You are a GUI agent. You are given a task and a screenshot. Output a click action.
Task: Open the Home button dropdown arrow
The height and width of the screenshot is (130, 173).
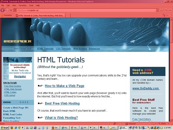(167, 15)
